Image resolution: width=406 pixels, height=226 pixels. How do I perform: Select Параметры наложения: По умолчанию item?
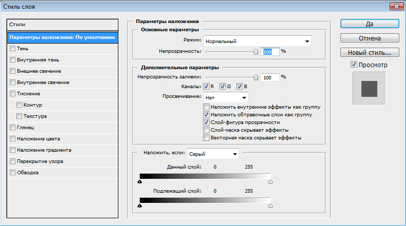(x=63, y=37)
